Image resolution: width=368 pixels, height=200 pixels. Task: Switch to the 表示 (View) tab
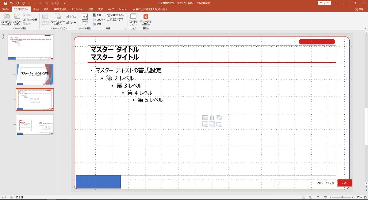[x=101, y=10]
